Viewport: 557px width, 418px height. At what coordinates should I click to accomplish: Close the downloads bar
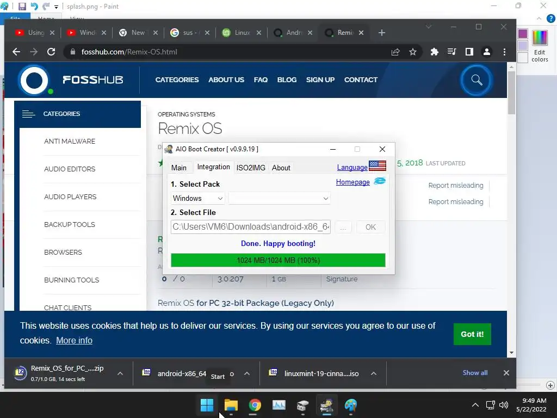(x=506, y=373)
